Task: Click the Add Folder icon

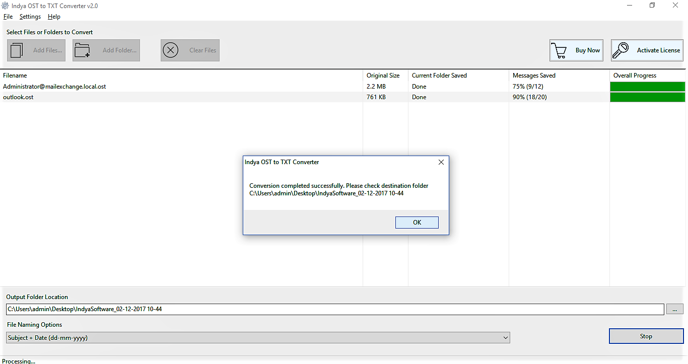Action: pos(82,50)
